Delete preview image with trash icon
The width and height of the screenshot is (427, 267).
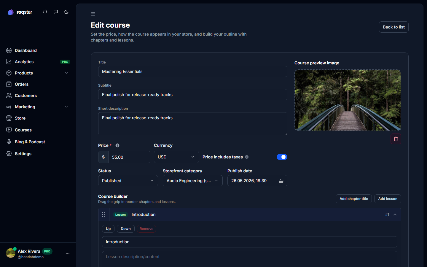click(x=396, y=139)
